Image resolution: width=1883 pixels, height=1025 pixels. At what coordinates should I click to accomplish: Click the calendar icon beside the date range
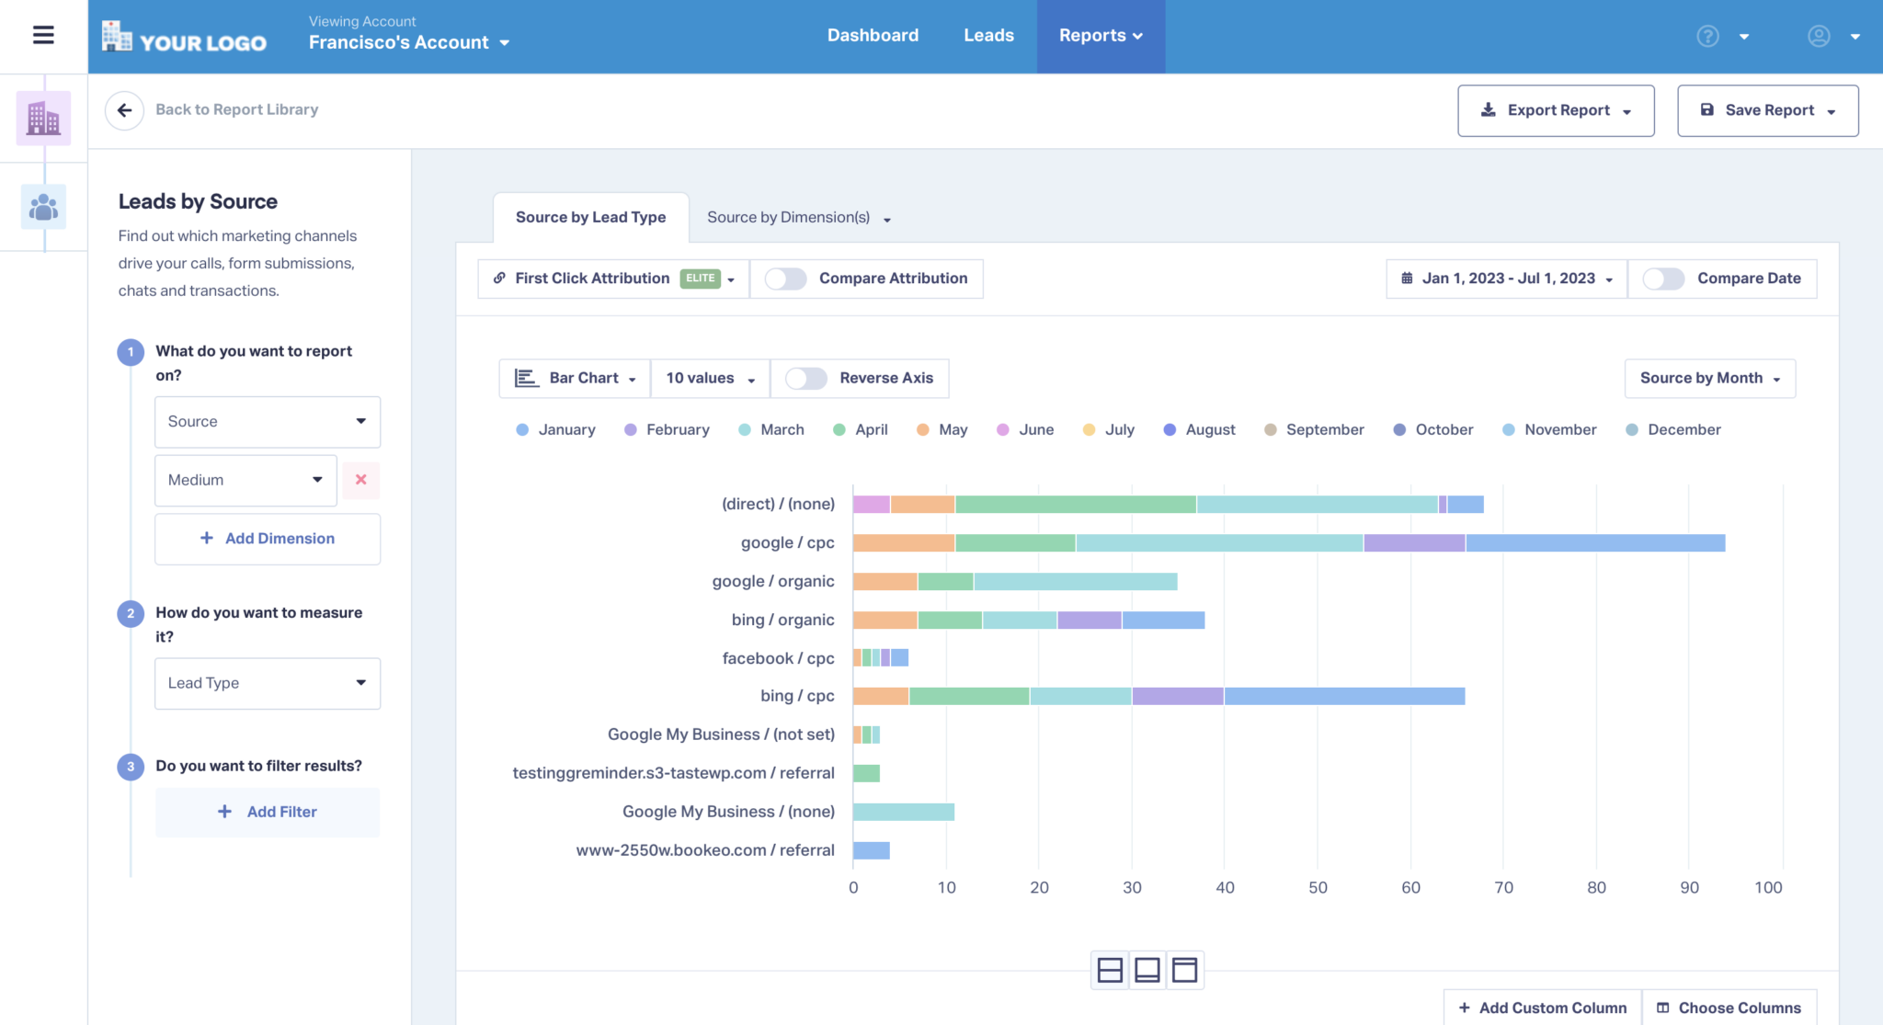pyautogui.click(x=1406, y=278)
